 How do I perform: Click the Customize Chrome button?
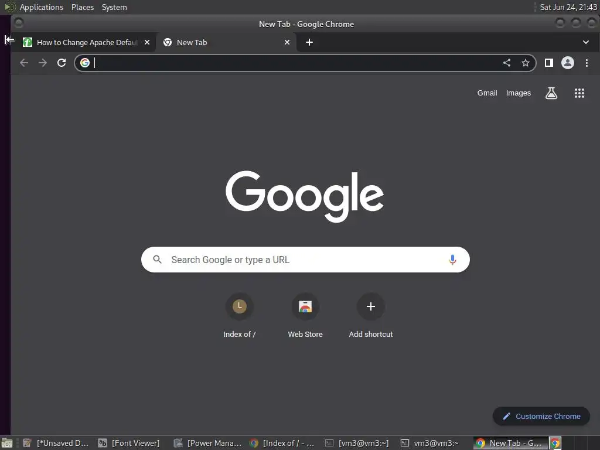click(x=541, y=417)
